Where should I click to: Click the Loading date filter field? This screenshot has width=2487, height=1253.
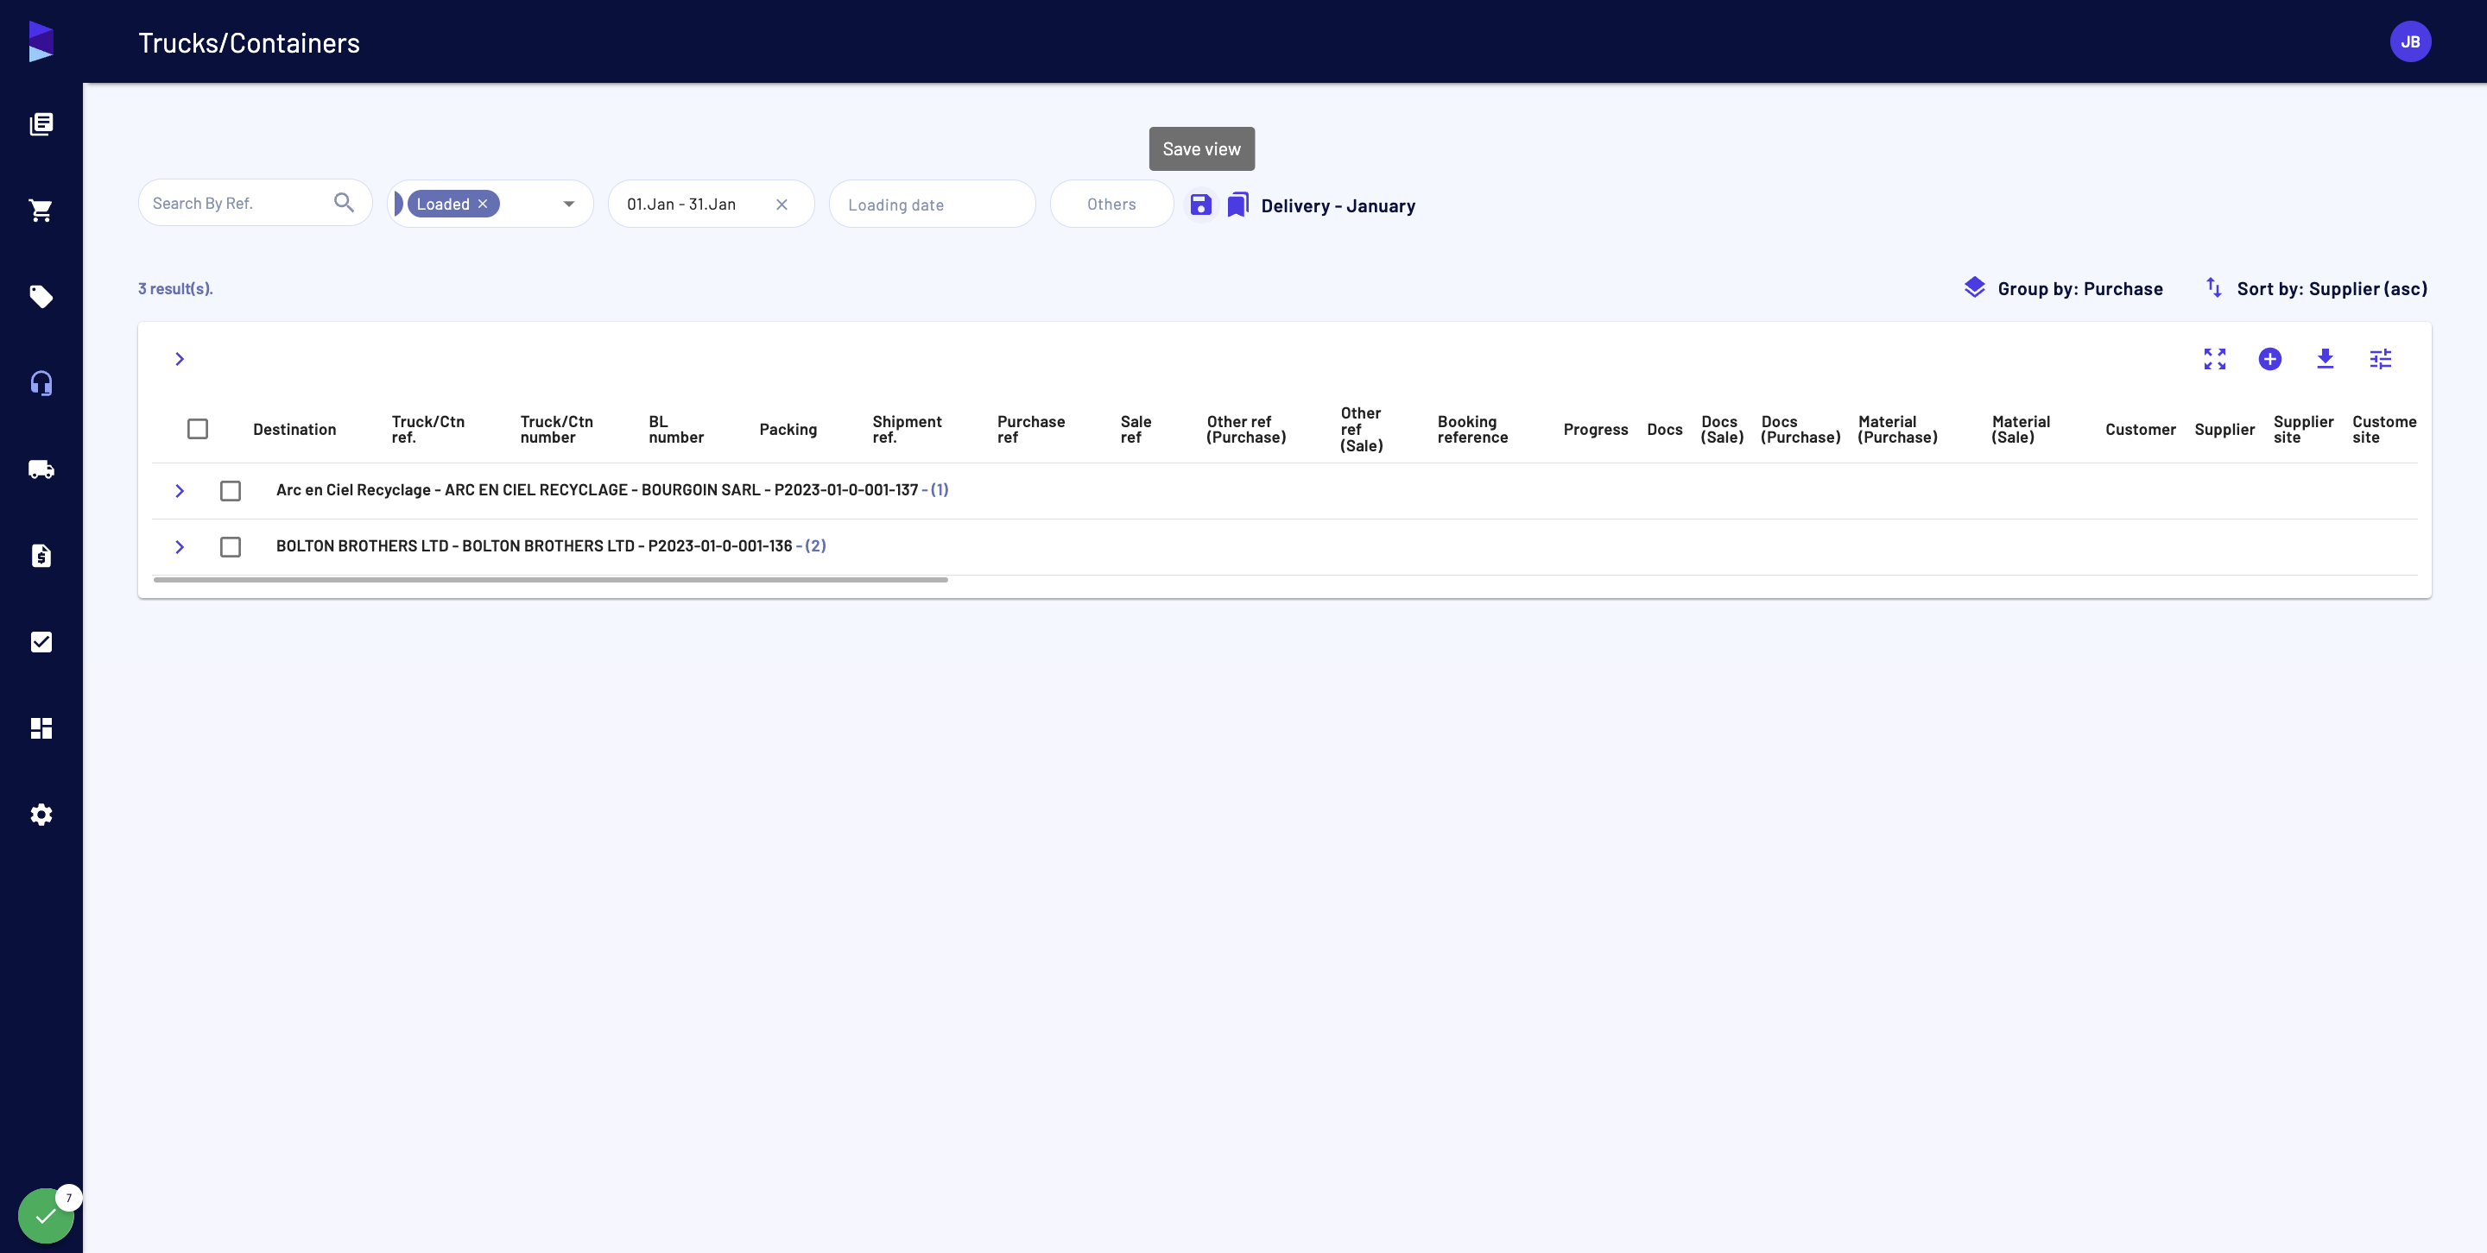click(x=932, y=204)
